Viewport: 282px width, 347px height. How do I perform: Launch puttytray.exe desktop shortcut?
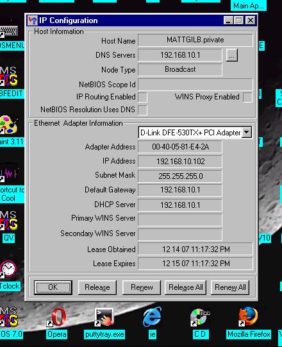tap(104, 317)
